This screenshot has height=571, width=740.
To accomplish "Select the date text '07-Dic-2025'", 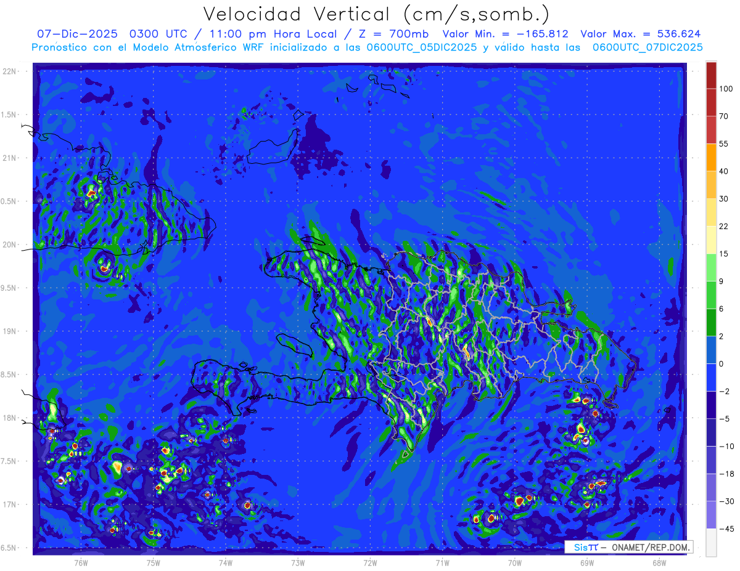I will [x=78, y=34].
